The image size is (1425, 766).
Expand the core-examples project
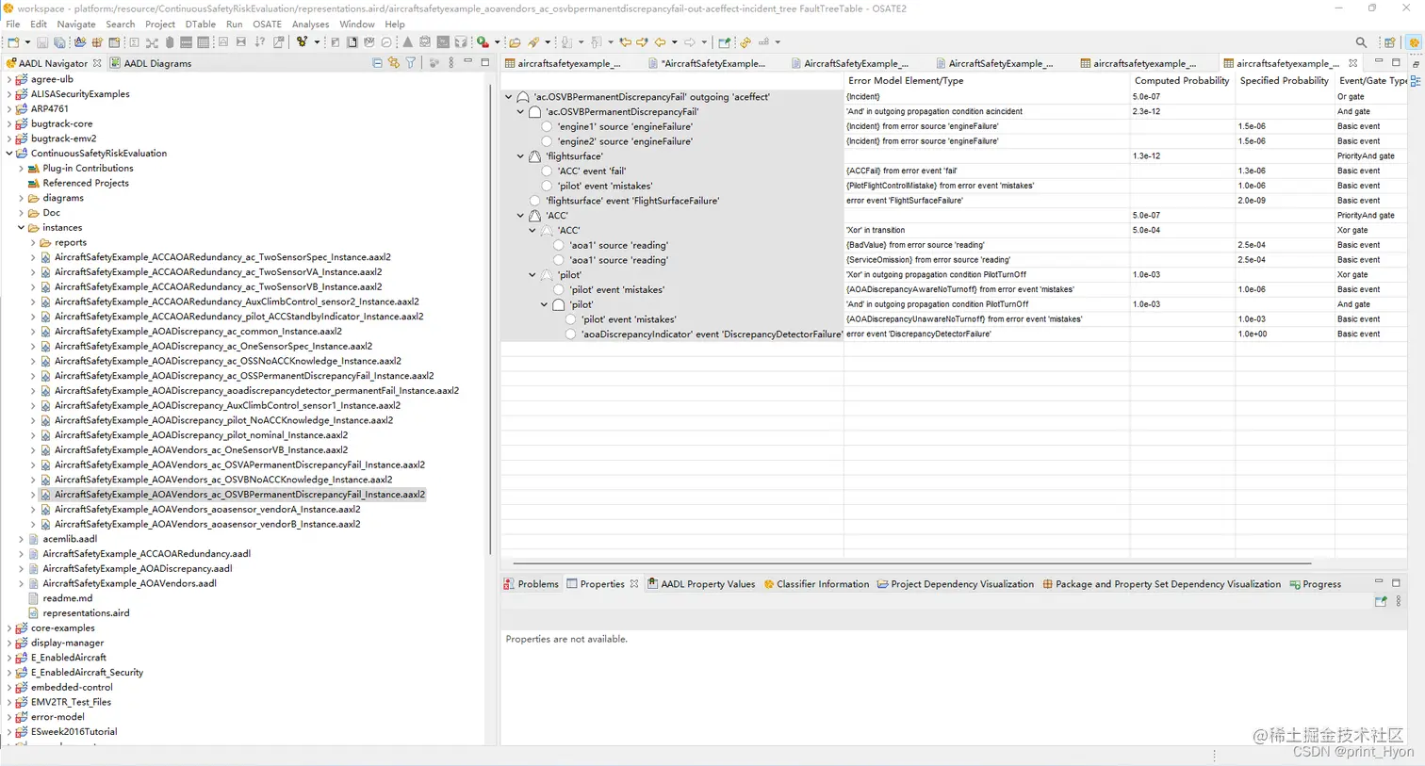point(9,628)
